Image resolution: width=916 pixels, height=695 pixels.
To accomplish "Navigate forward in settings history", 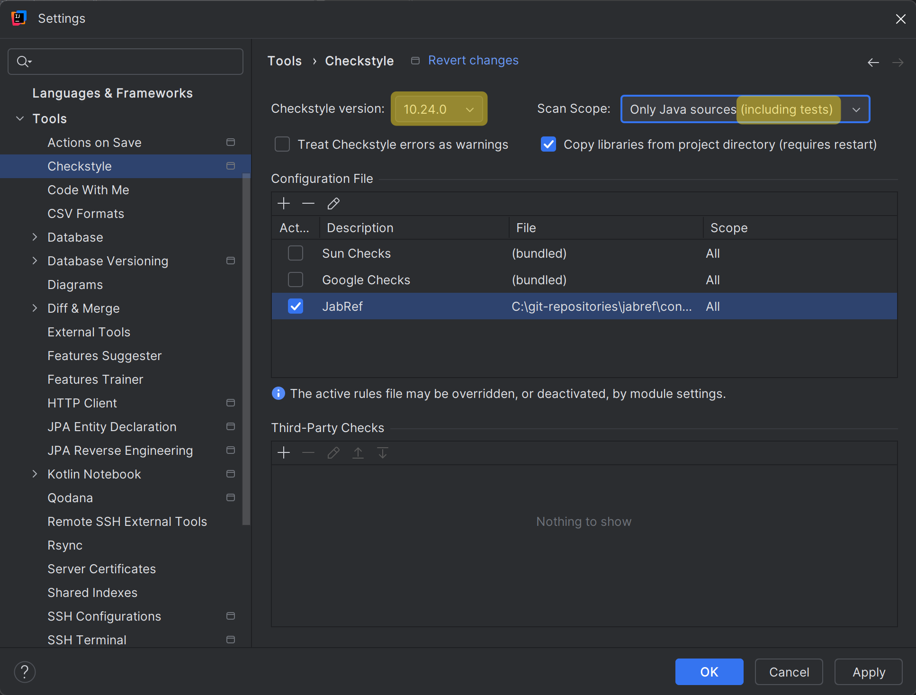I will click(898, 62).
